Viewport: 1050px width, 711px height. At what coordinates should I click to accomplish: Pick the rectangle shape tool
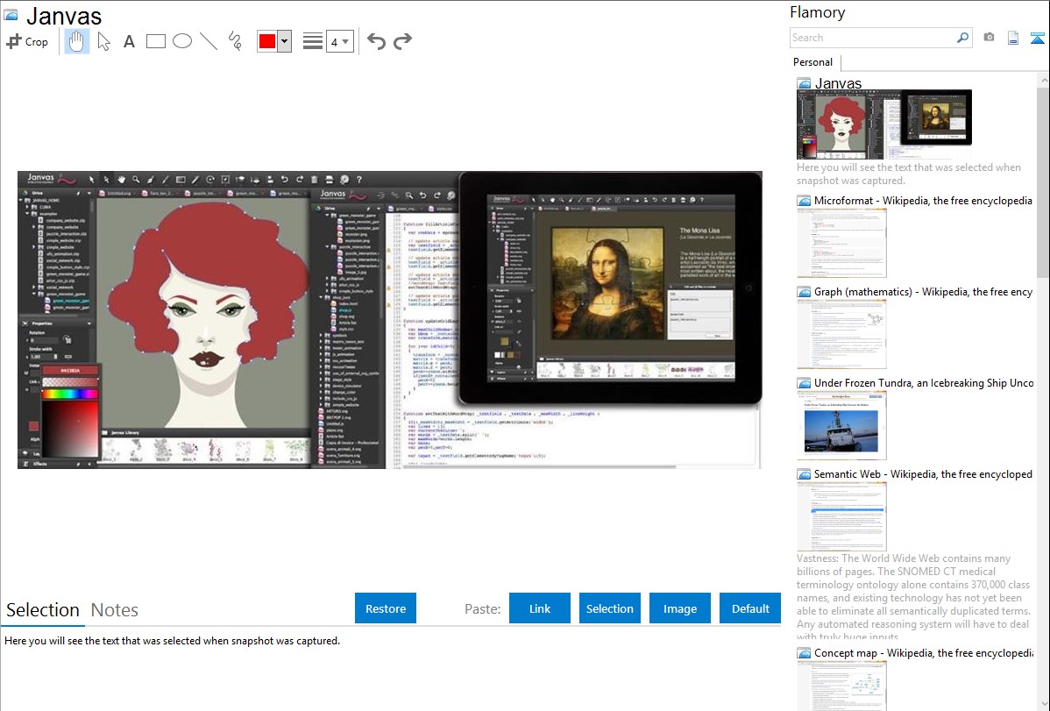tap(155, 41)
